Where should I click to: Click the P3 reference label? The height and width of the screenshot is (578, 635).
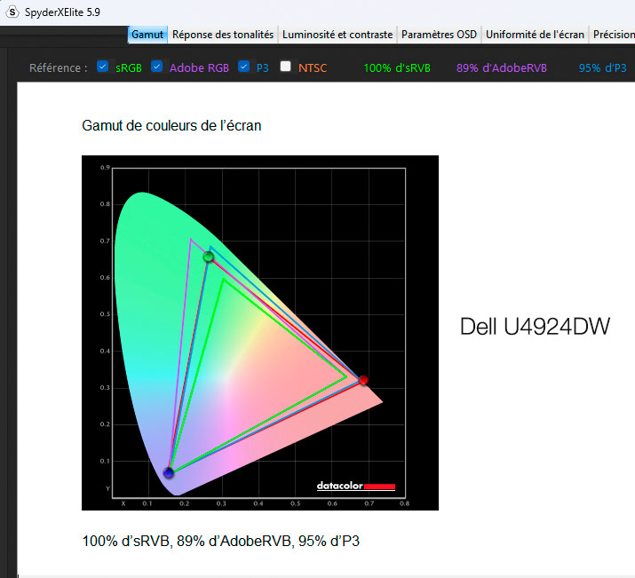click(x=262, y=68)
